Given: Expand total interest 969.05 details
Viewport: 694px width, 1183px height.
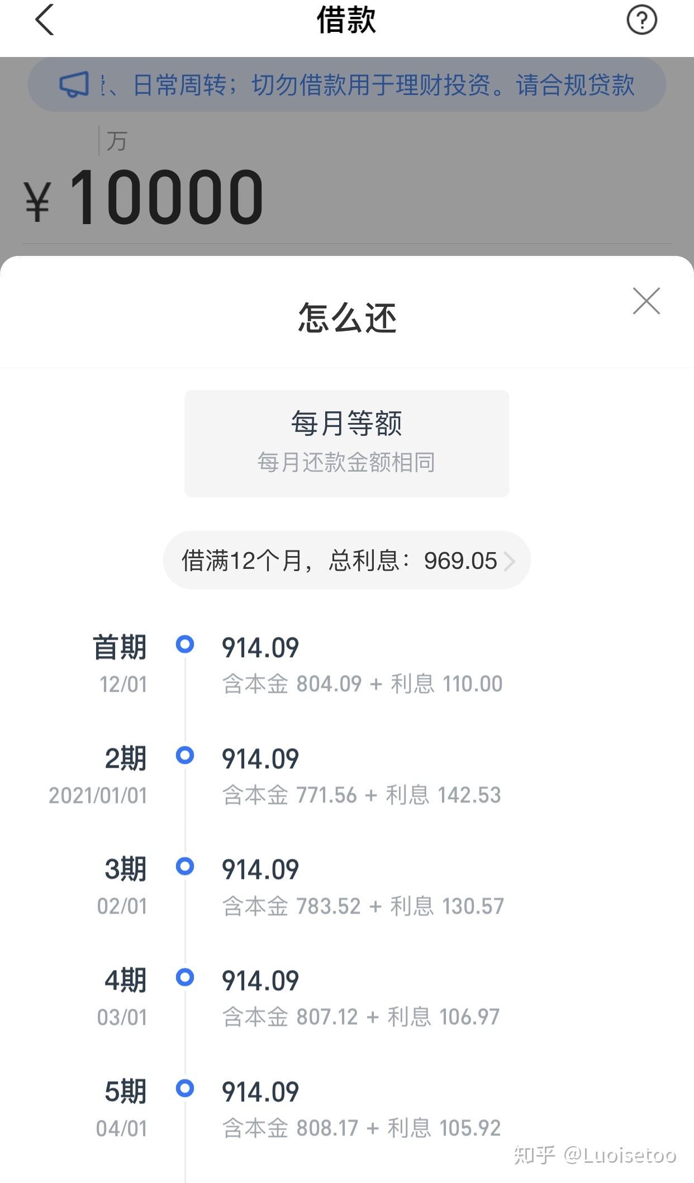Looking at the screenshot, I should (x=346, y=560).
